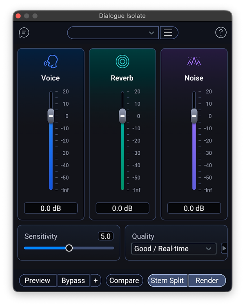Screen dimensions: 245x307
Task: Click the Noise label text
Action: [x=194, y=78]
